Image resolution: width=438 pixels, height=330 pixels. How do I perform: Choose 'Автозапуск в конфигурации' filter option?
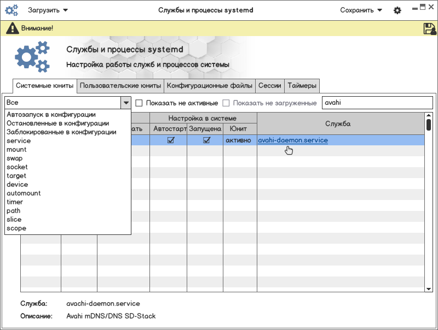click(x=51, y=115)
